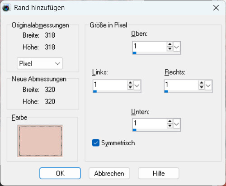Viewport: 226px width, 186px height.
Task: Increase the Unten value with up arrow
Action: point(170,121)
